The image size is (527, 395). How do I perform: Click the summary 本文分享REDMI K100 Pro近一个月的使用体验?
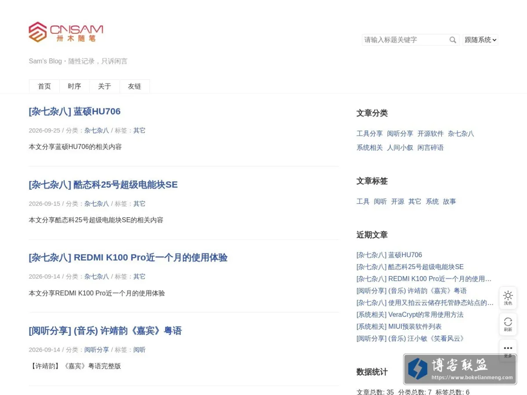(x=97, y=293)
